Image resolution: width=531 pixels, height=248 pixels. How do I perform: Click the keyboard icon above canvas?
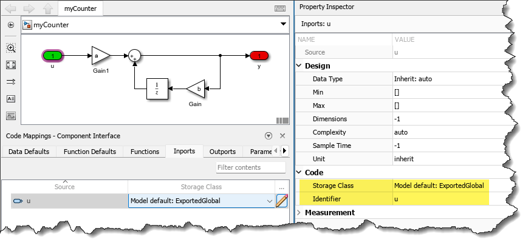pyautogui.click(x=280, y=8)
